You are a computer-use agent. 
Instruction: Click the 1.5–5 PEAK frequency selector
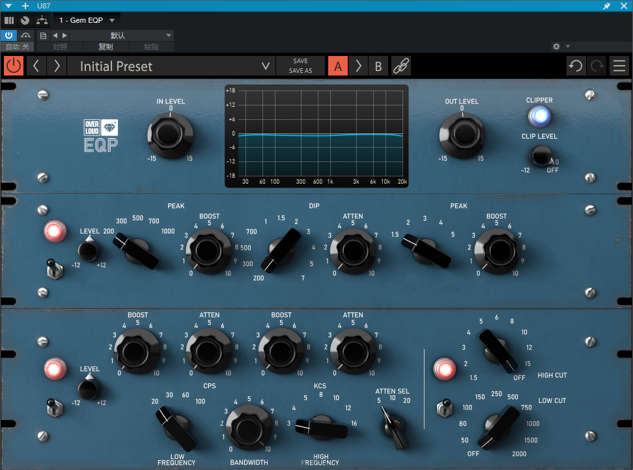(427, 251)
